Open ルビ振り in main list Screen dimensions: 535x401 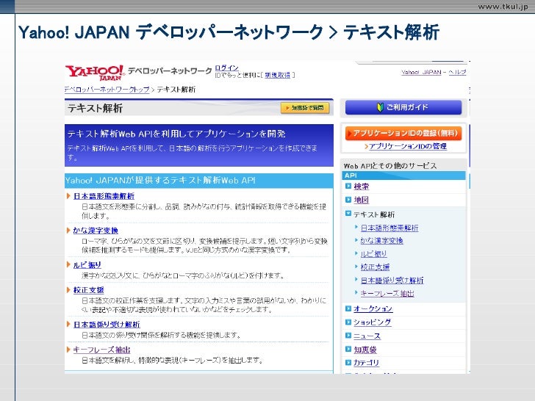pyautogui.click(x=87, y=265)
